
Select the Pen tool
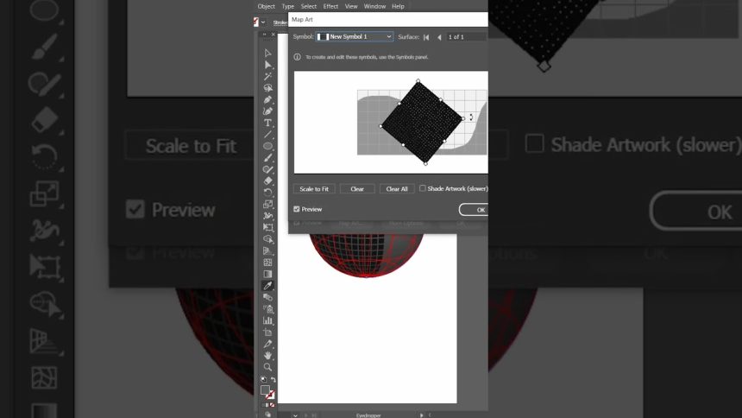(x=267, y=99)
